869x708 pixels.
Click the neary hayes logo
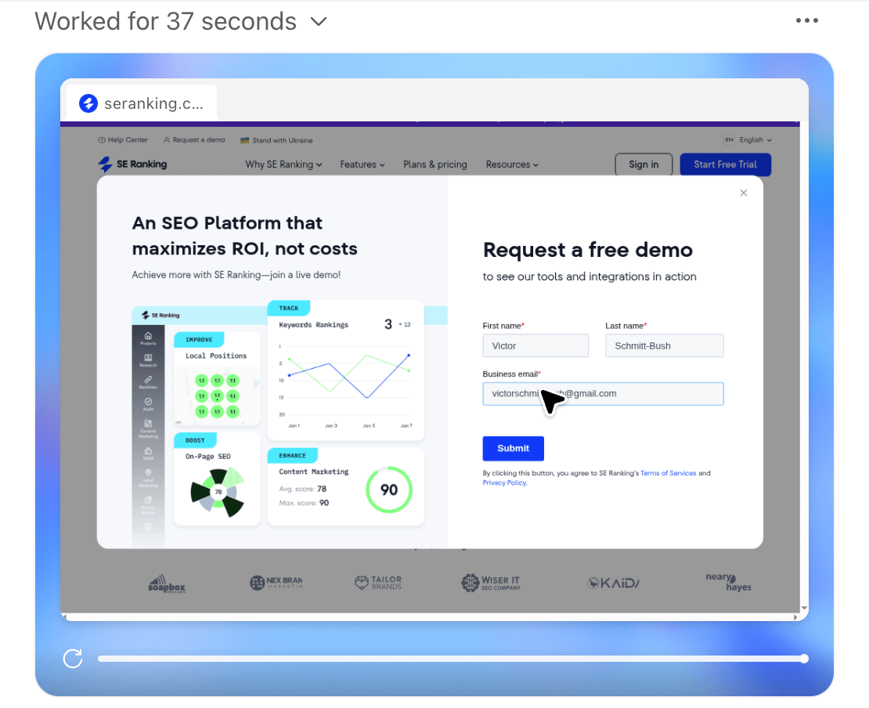click(727, 582)
